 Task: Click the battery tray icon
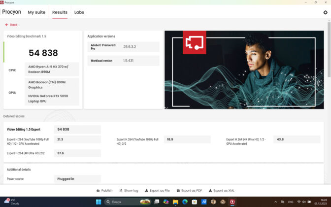coord(309,202)
